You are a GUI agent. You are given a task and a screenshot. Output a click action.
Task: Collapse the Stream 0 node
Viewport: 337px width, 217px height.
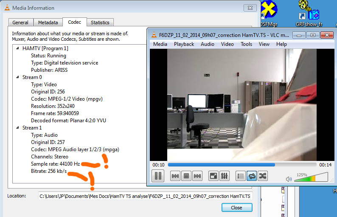(18, 77)
